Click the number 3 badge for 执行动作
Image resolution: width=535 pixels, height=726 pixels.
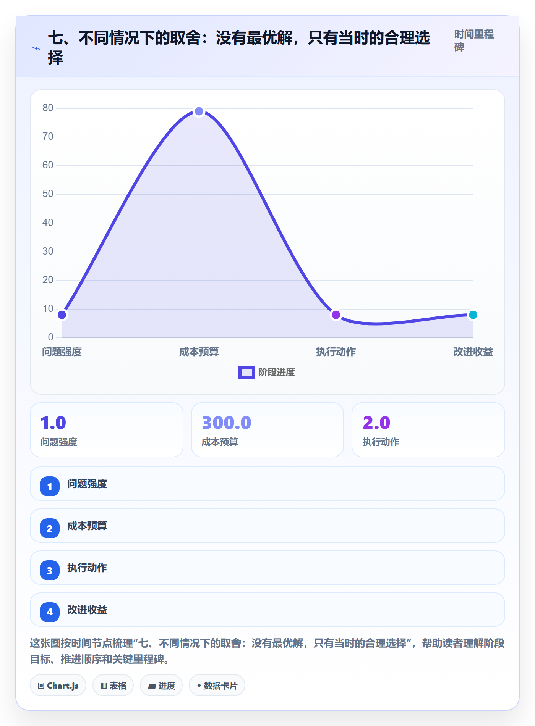pos(50,570)
